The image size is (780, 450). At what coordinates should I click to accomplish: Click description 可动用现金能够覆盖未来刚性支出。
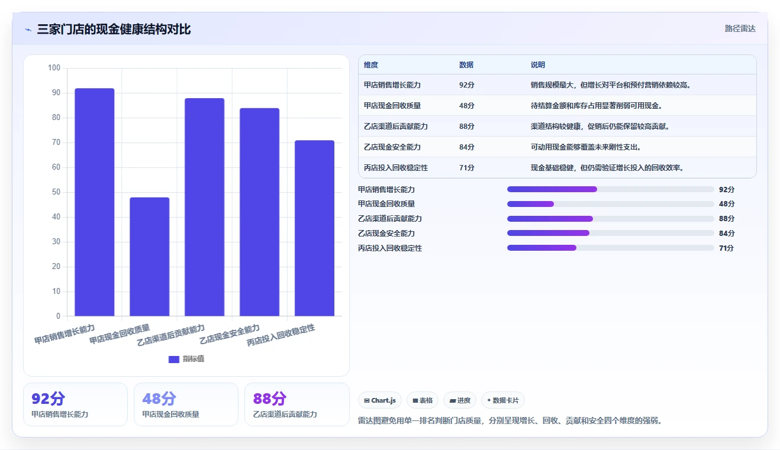[x=586, y=147]
